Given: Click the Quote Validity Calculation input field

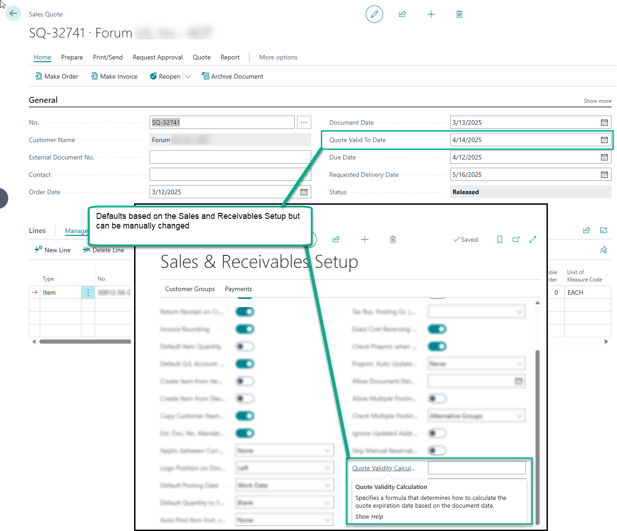Looking at the screenshot, I should (x=476, y=468).
